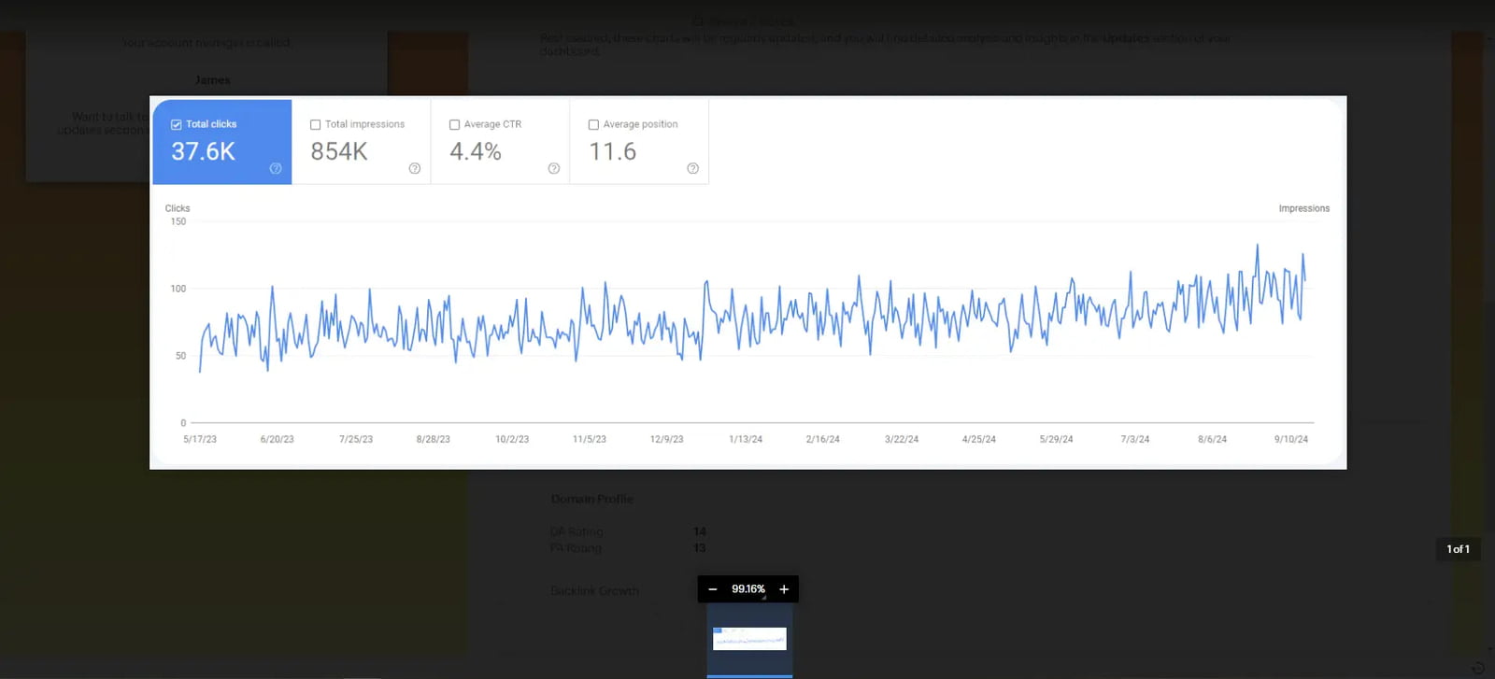Click the help icon under Total impressions

[x=415, y=169]
